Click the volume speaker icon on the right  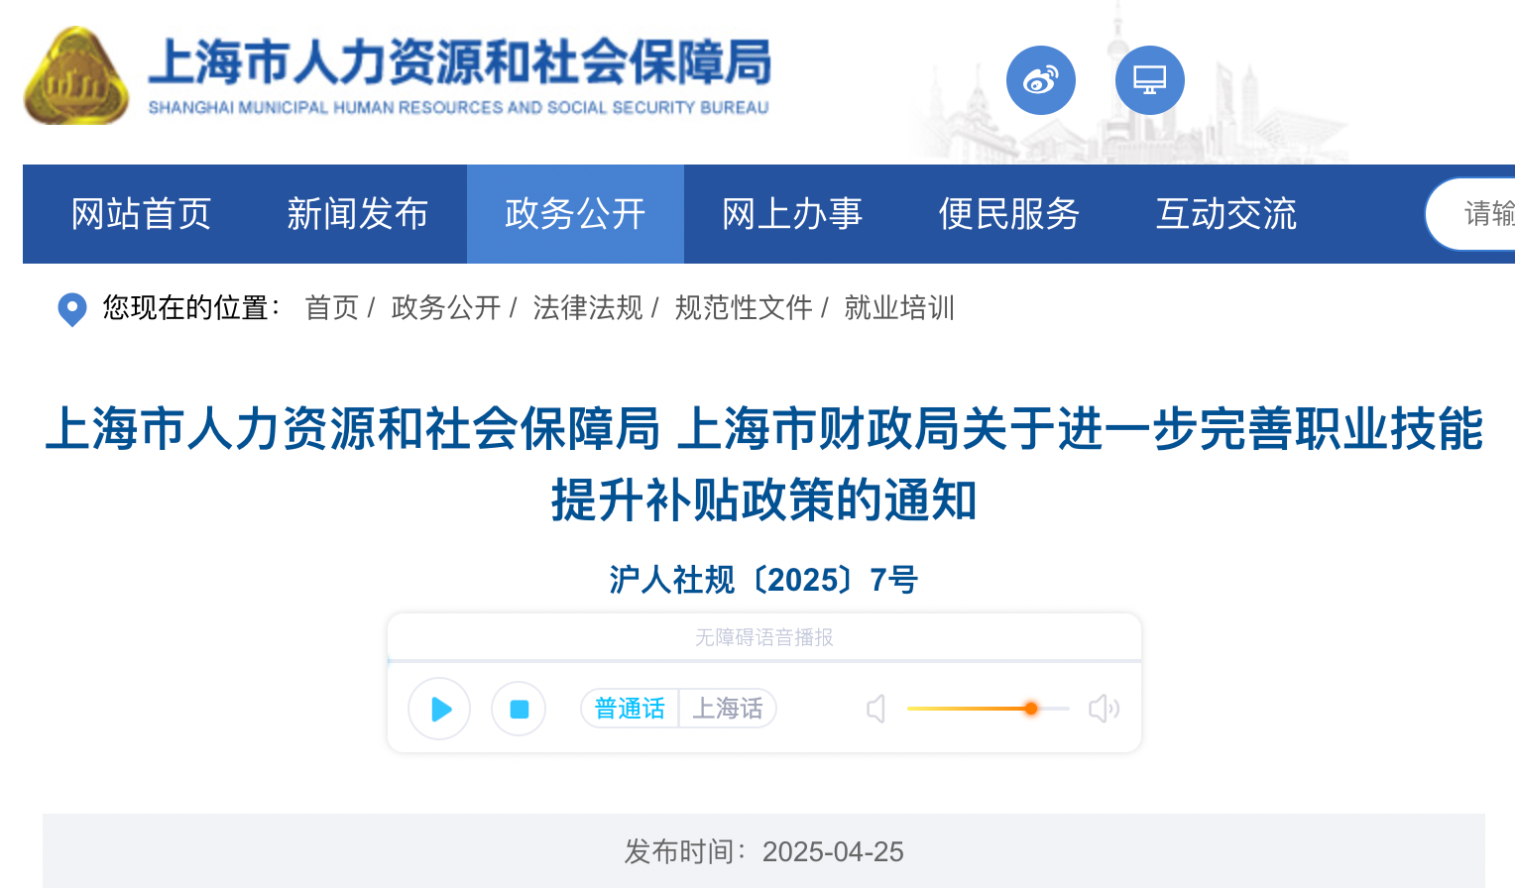pos(1104,709)
